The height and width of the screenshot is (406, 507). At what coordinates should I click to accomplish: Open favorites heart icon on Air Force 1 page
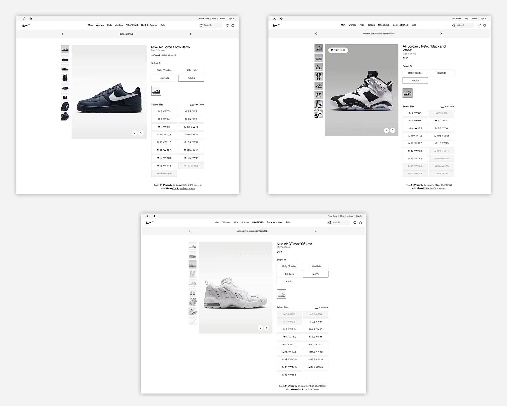click(x=227, y=25)
